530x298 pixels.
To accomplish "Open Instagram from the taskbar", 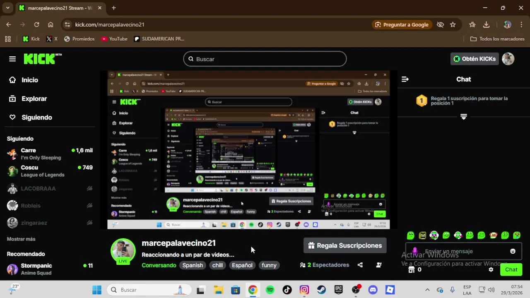I will point(304,290).
